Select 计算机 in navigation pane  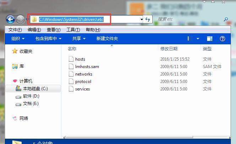(x=26, y=81)
